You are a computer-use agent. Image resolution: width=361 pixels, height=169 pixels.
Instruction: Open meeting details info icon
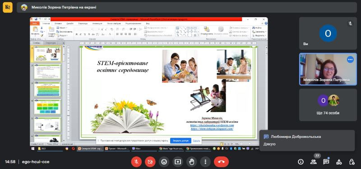[x=301, y=162]
